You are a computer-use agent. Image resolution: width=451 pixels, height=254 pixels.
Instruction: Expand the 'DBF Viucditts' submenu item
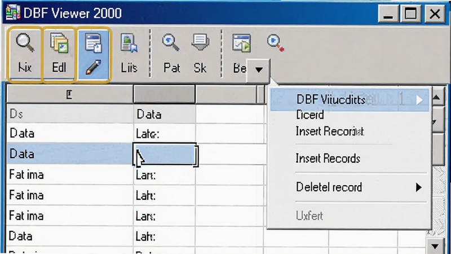350,100
